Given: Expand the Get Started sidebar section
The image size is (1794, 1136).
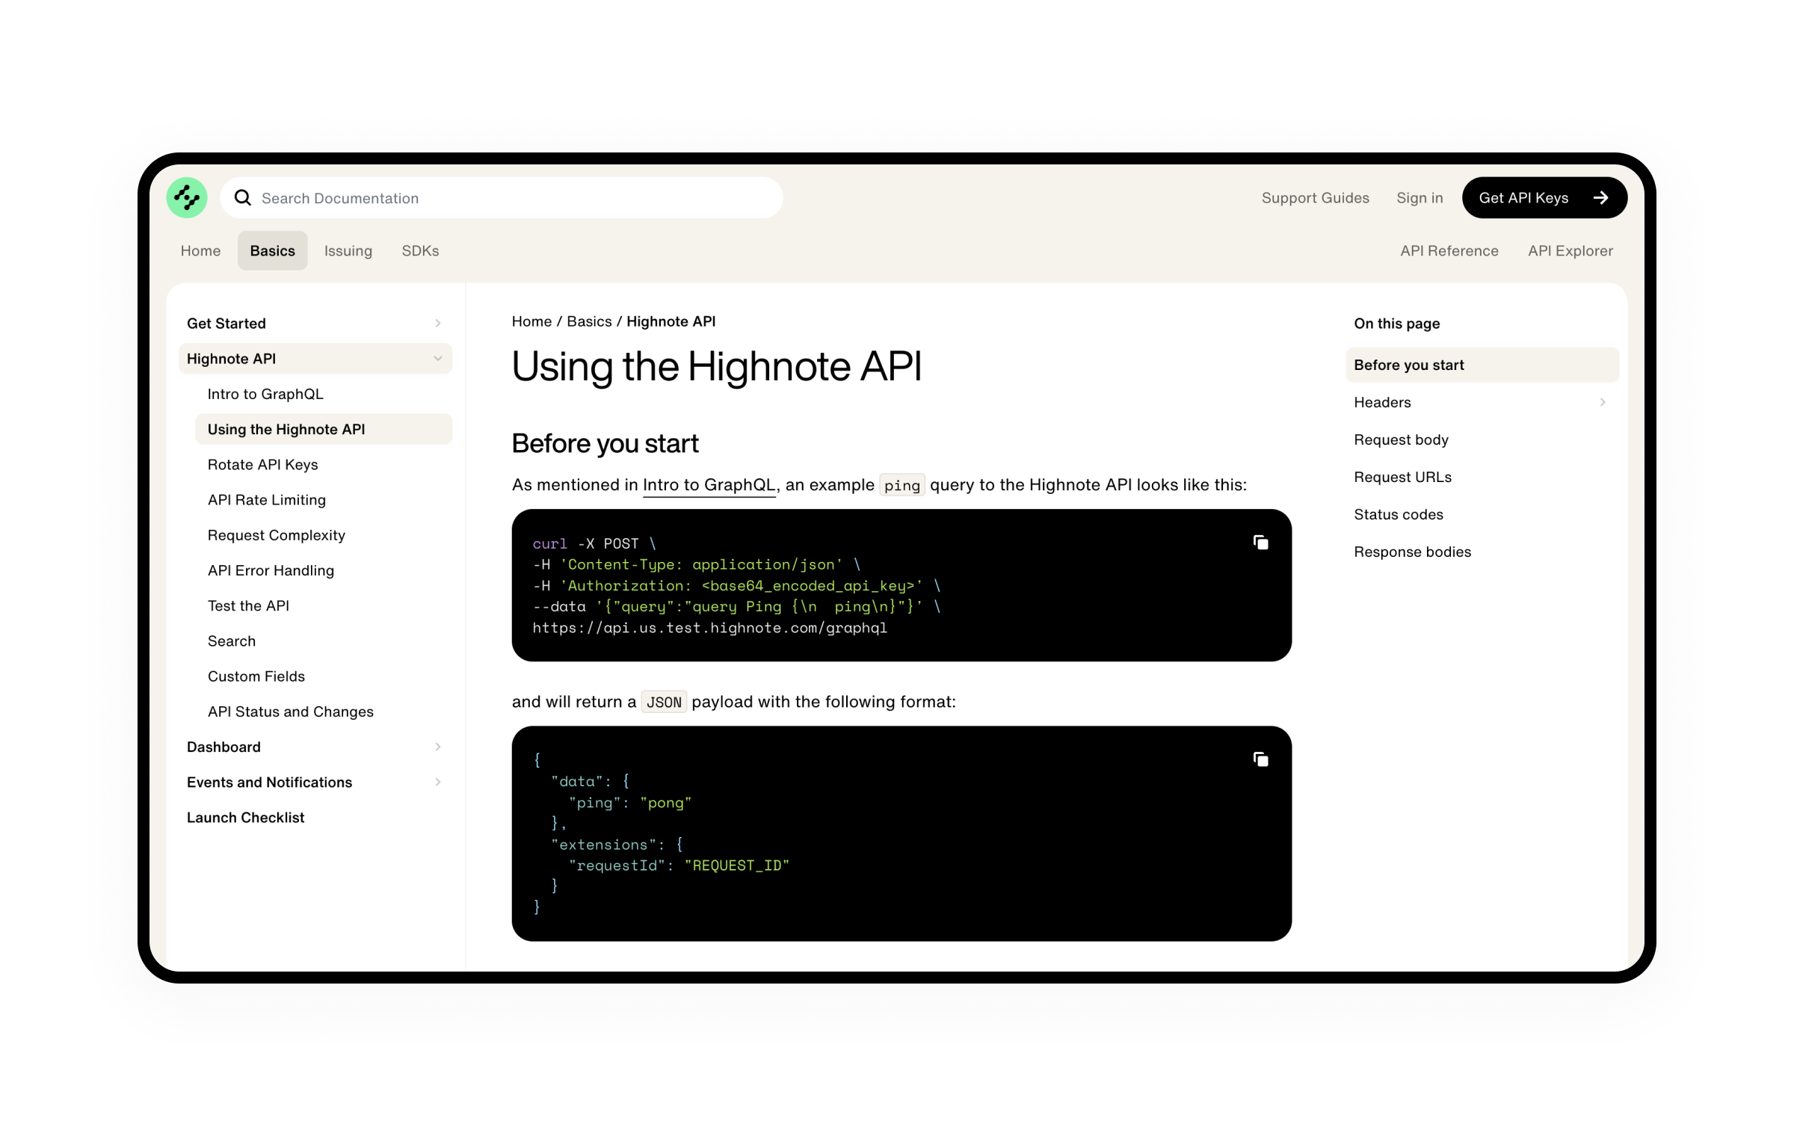Looking at the screenshot, I should pyautogui.click(x=437, y=324).
